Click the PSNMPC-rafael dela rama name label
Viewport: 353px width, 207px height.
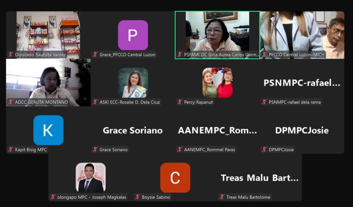point(294,102)
